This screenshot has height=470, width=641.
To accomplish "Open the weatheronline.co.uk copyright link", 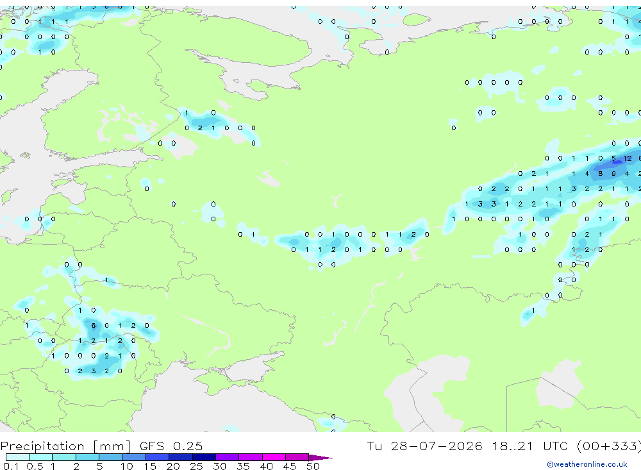I will tap(587, 464).
